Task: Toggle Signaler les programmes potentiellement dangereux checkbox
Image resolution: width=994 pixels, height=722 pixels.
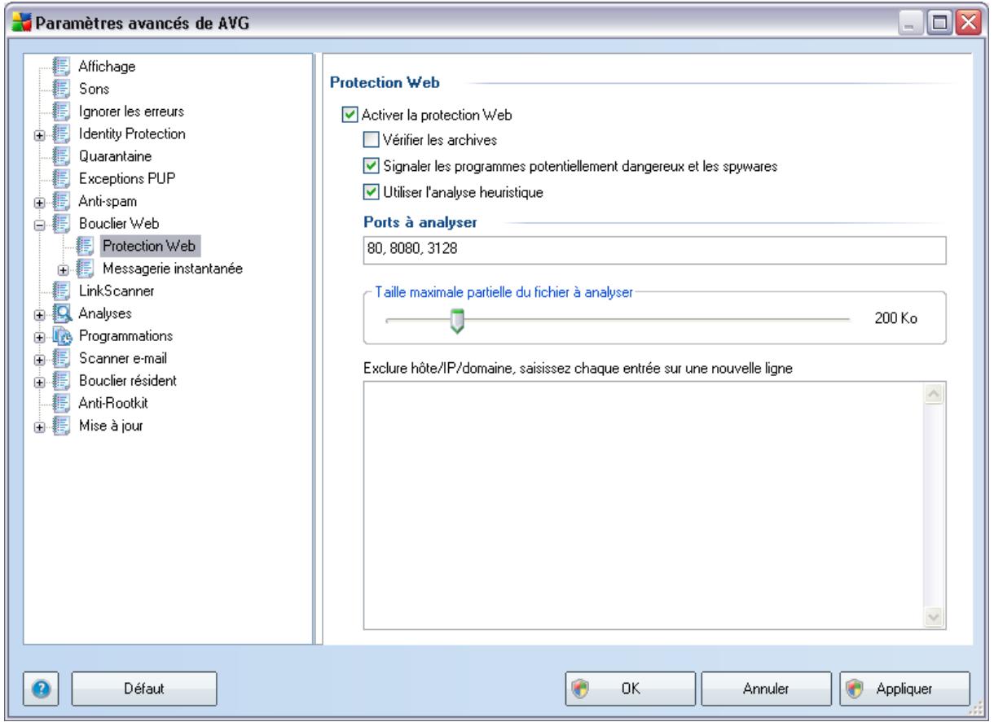Action: tap(371, 166)
